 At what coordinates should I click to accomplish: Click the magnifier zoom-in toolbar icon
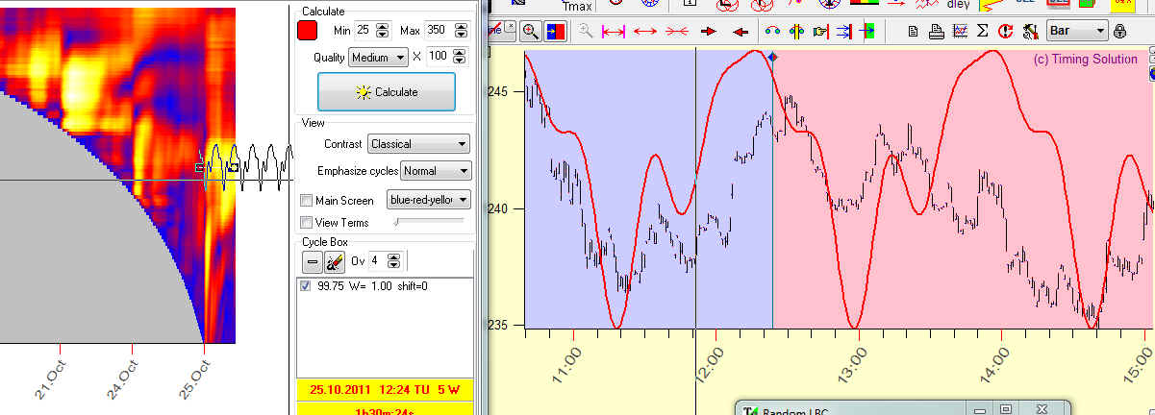[531, 31]
